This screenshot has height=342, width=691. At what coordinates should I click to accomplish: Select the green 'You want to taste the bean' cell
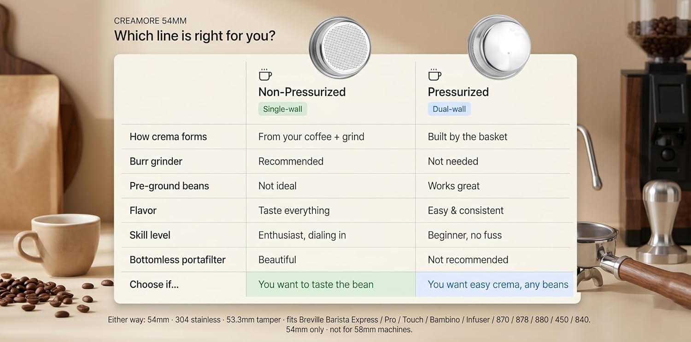(331, 284)
